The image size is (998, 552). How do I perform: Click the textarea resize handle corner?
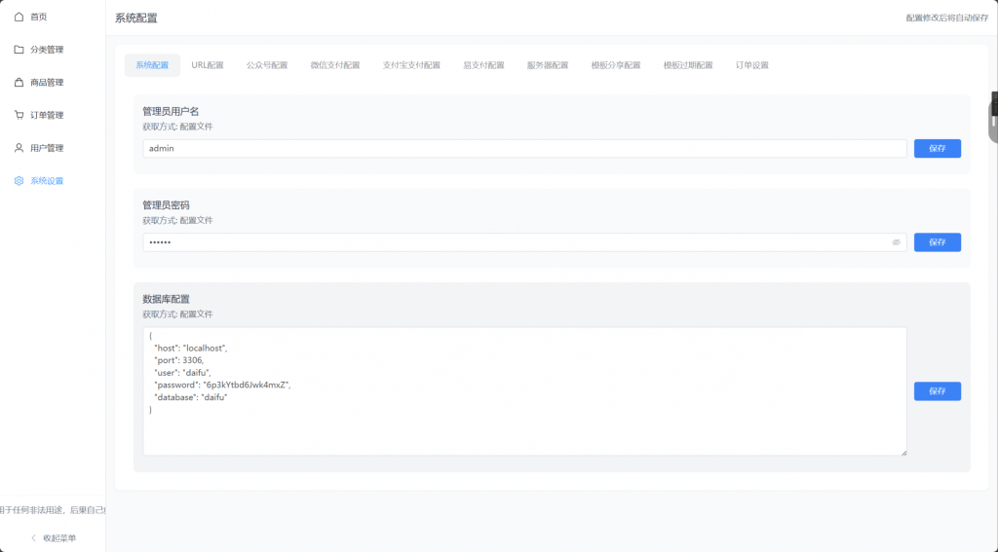[x=903, y=452]
